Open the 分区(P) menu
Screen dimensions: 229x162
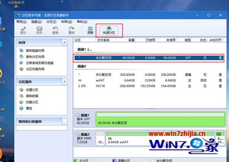click(51, 22)
